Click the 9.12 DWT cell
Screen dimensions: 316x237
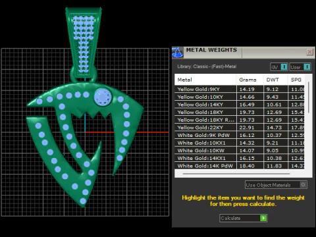click(x=276, y=89)
